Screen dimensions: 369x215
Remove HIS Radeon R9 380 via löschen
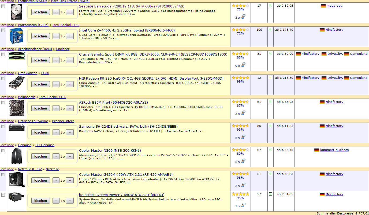coord(40,84)
